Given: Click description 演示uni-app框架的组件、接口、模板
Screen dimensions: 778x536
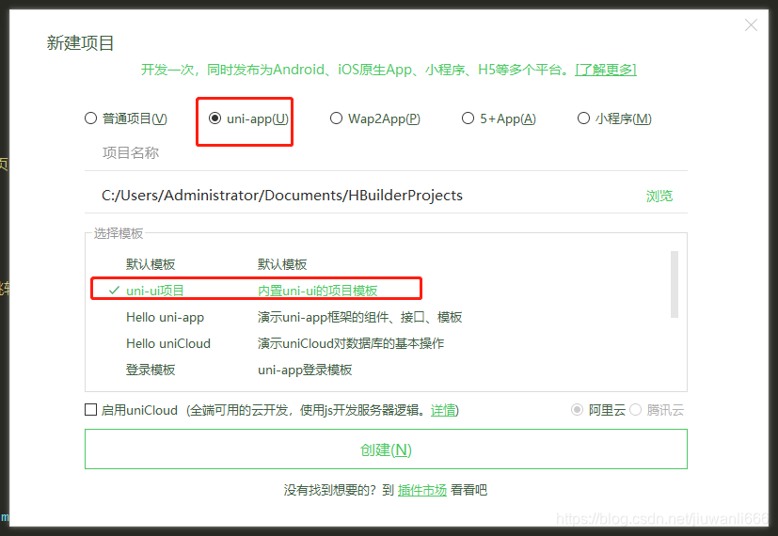Looking at the screenshot, I should [x=359, y=317].
